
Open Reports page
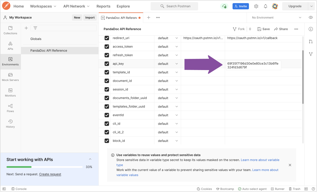pos(103,6)
